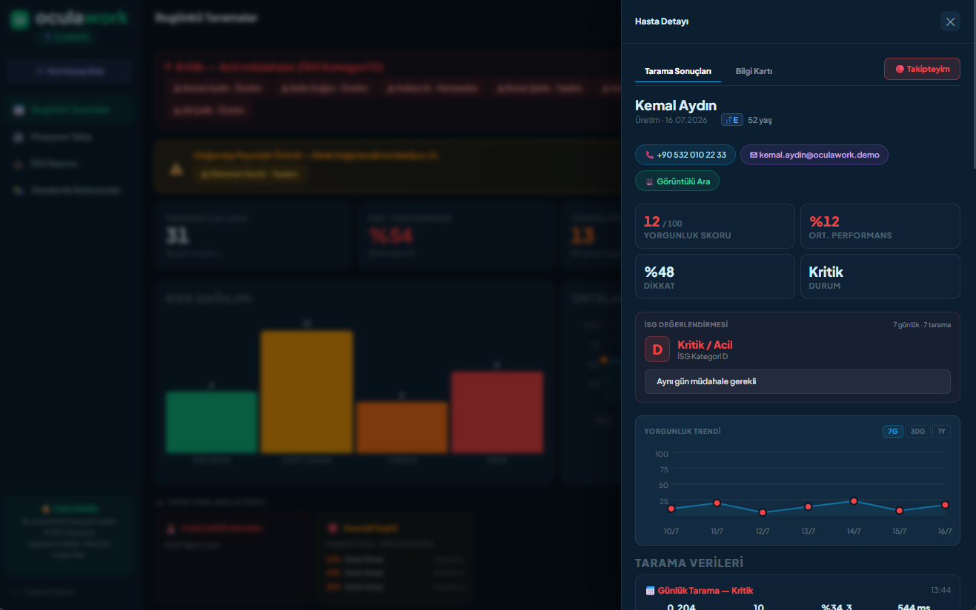The width and height of the screenshot is (976, 610).
Task: Click the patient name Kemal Aydın
Action: [676, 105]
